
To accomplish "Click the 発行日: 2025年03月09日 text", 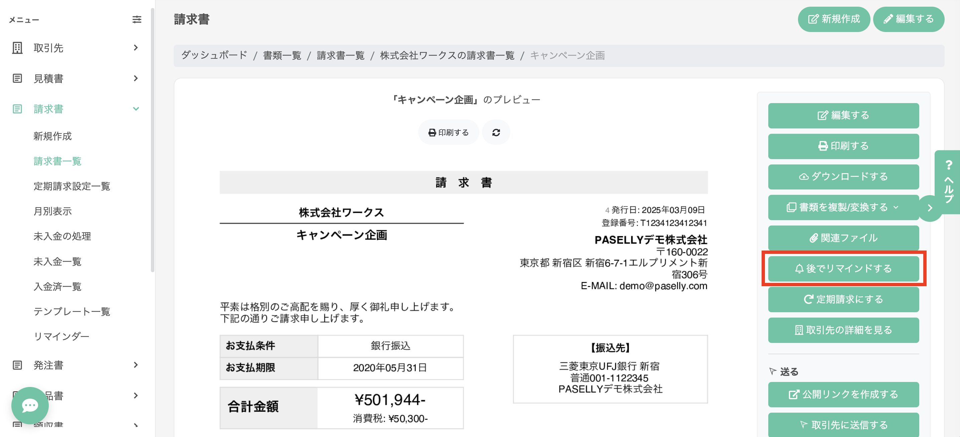I will (x=658, y=210).
